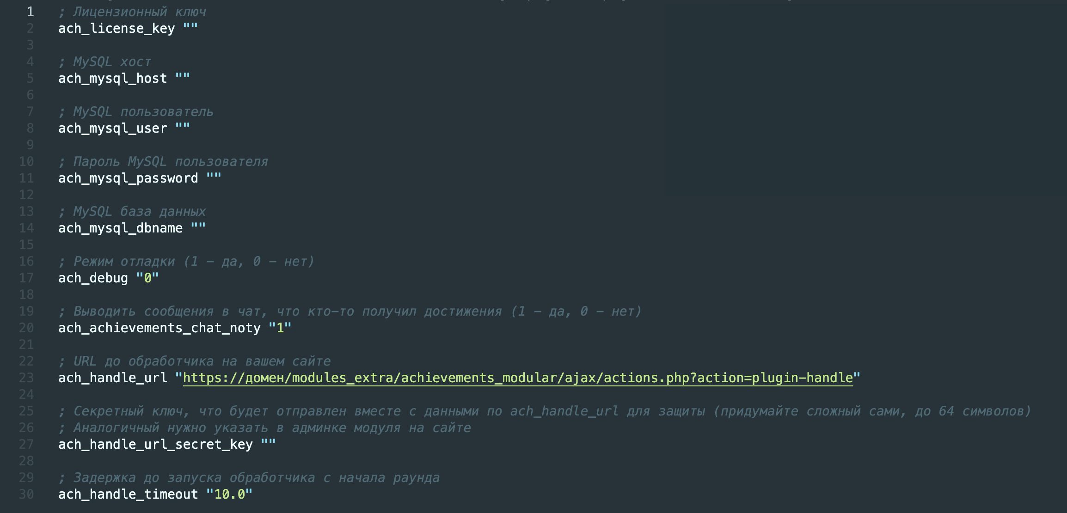Place cursor in ach_mysql_host empty value
Image resolution: width=1067 pixels, height=513 pixels.
tap(183, 78)
